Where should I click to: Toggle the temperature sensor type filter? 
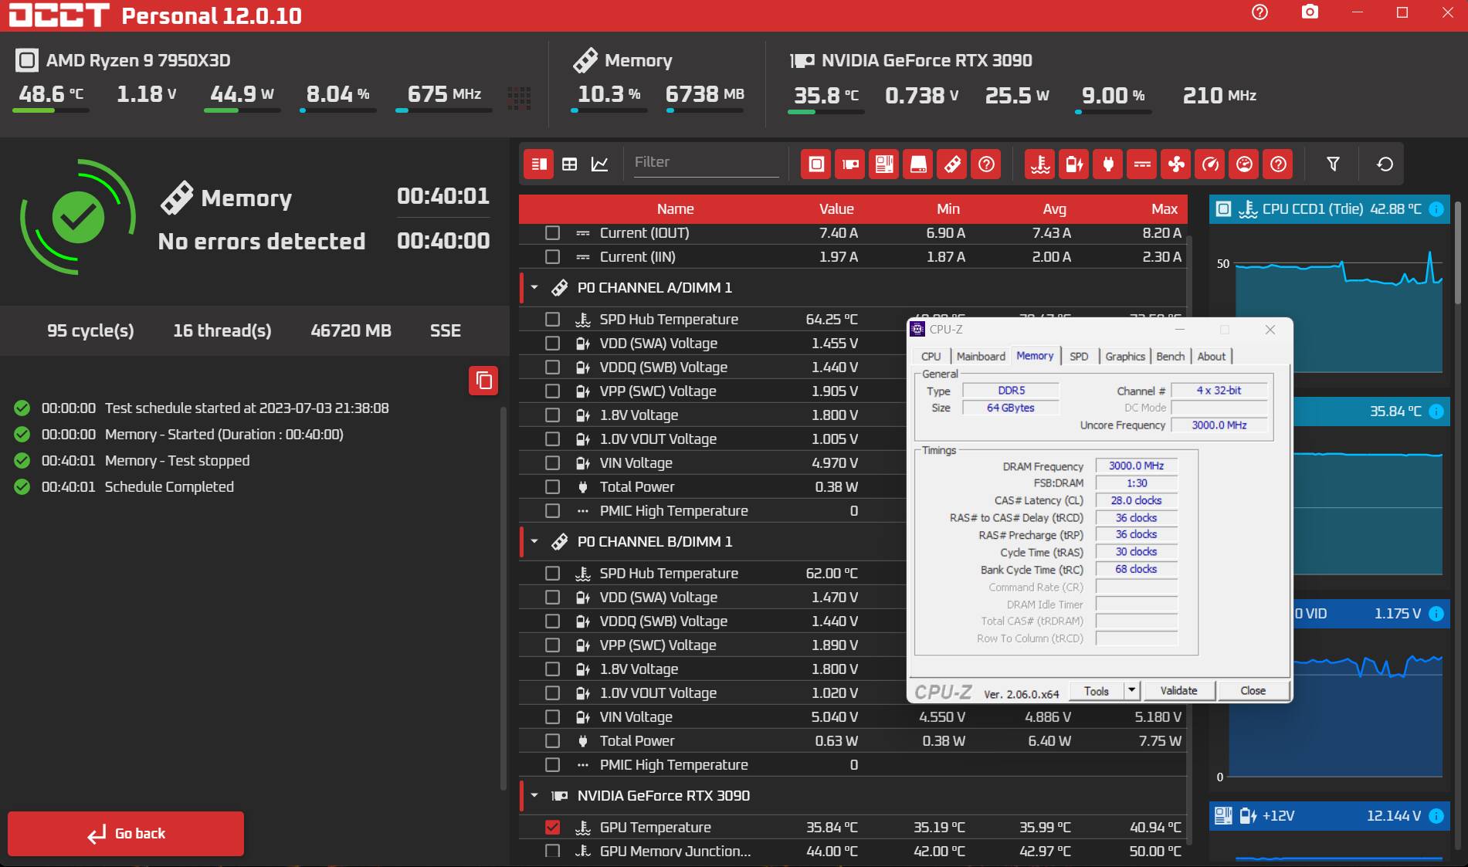coord(1040,164)
